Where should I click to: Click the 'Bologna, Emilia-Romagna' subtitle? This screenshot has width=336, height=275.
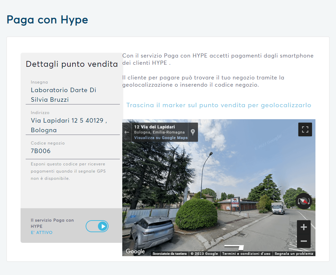pyautogui.click(x=159, y=132)
